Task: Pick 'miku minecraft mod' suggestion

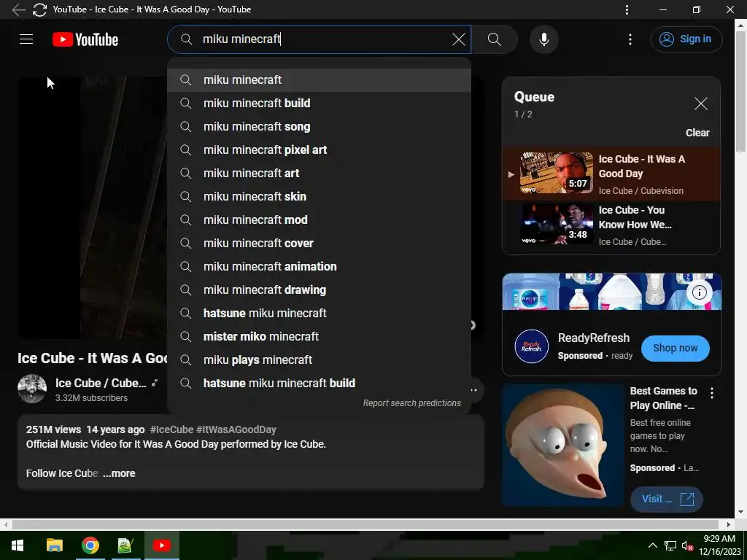Action: 320,220
